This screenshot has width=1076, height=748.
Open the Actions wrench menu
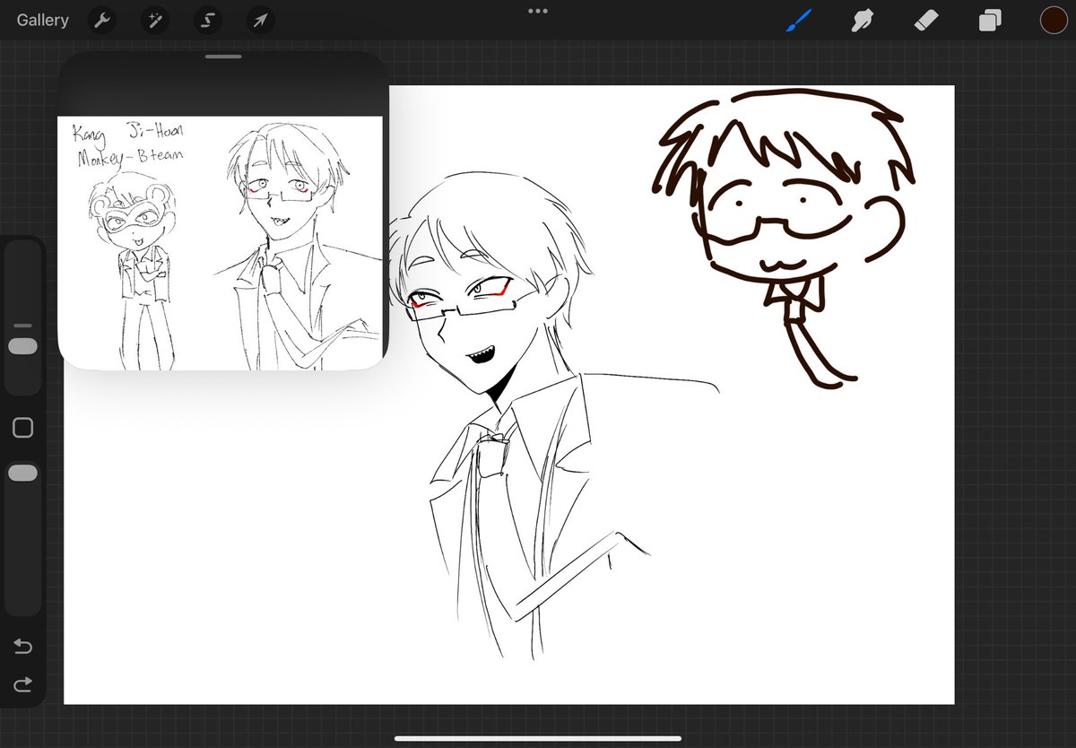click(x=102, y=20)
